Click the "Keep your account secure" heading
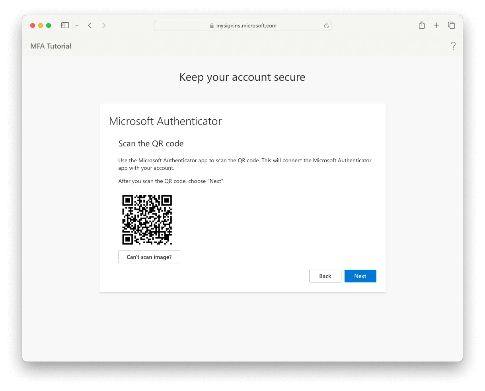Viewport: 485px width, 391px height. [x=242, y=77]
